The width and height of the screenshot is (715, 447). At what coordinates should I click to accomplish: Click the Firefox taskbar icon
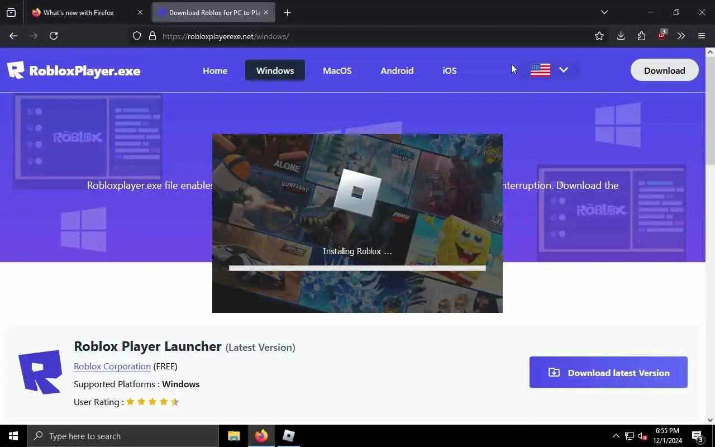261,436
